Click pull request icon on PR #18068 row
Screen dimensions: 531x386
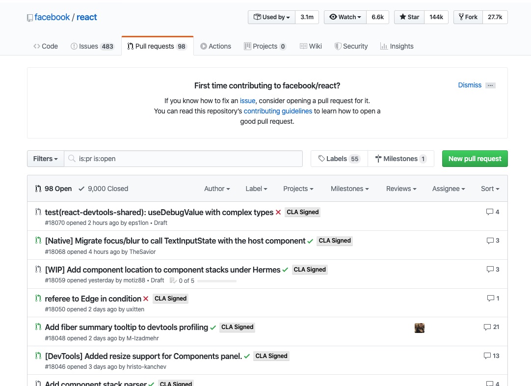coord(38,240)
